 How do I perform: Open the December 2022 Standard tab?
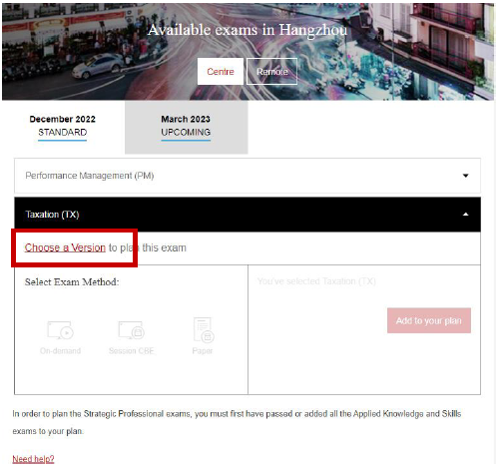coord(63,127)
